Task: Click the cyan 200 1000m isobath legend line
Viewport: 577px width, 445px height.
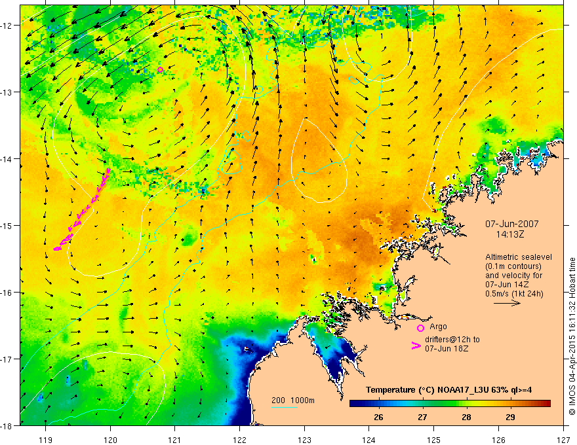Action: (x=285, y=407)
